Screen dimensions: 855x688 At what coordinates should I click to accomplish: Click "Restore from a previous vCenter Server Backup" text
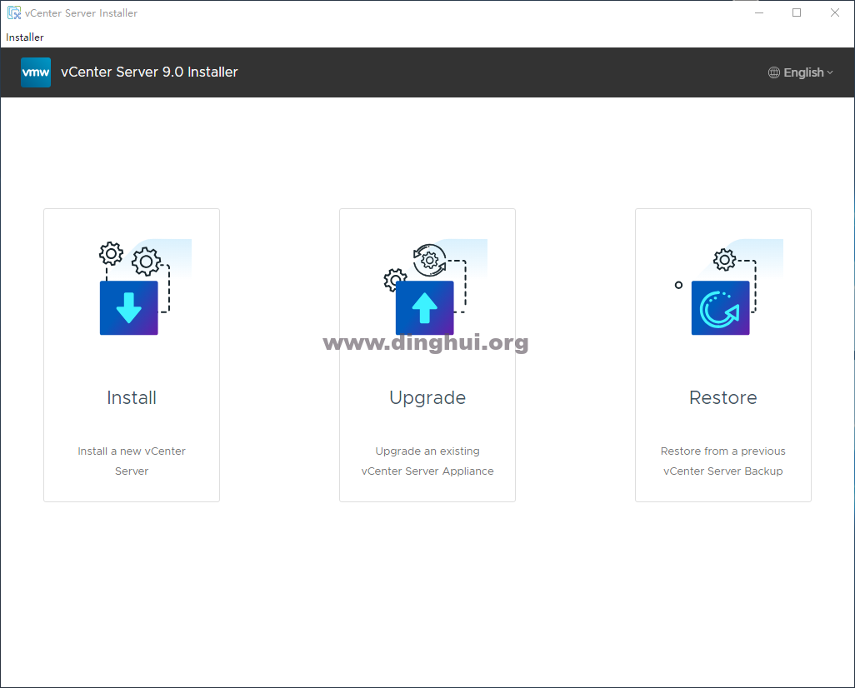tap(723, 461)
